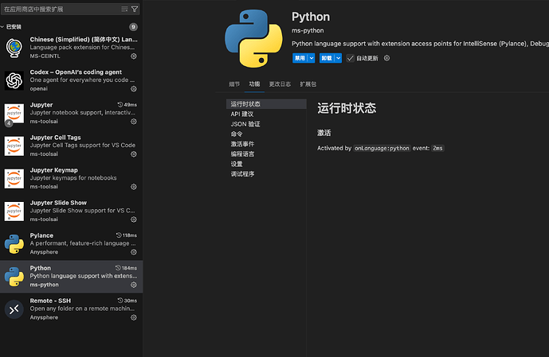Open the dropdown arrow next to 卸载
This screenshot has width=549, height=357.
point(338,58)
